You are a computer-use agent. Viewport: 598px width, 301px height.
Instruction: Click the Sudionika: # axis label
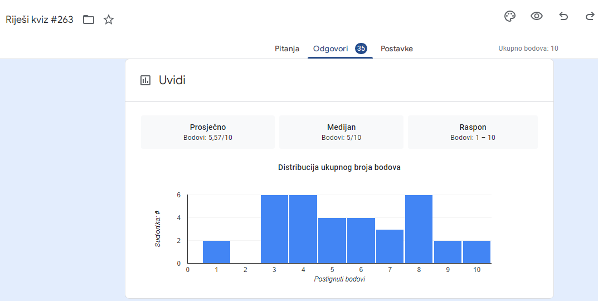(158, 228)
